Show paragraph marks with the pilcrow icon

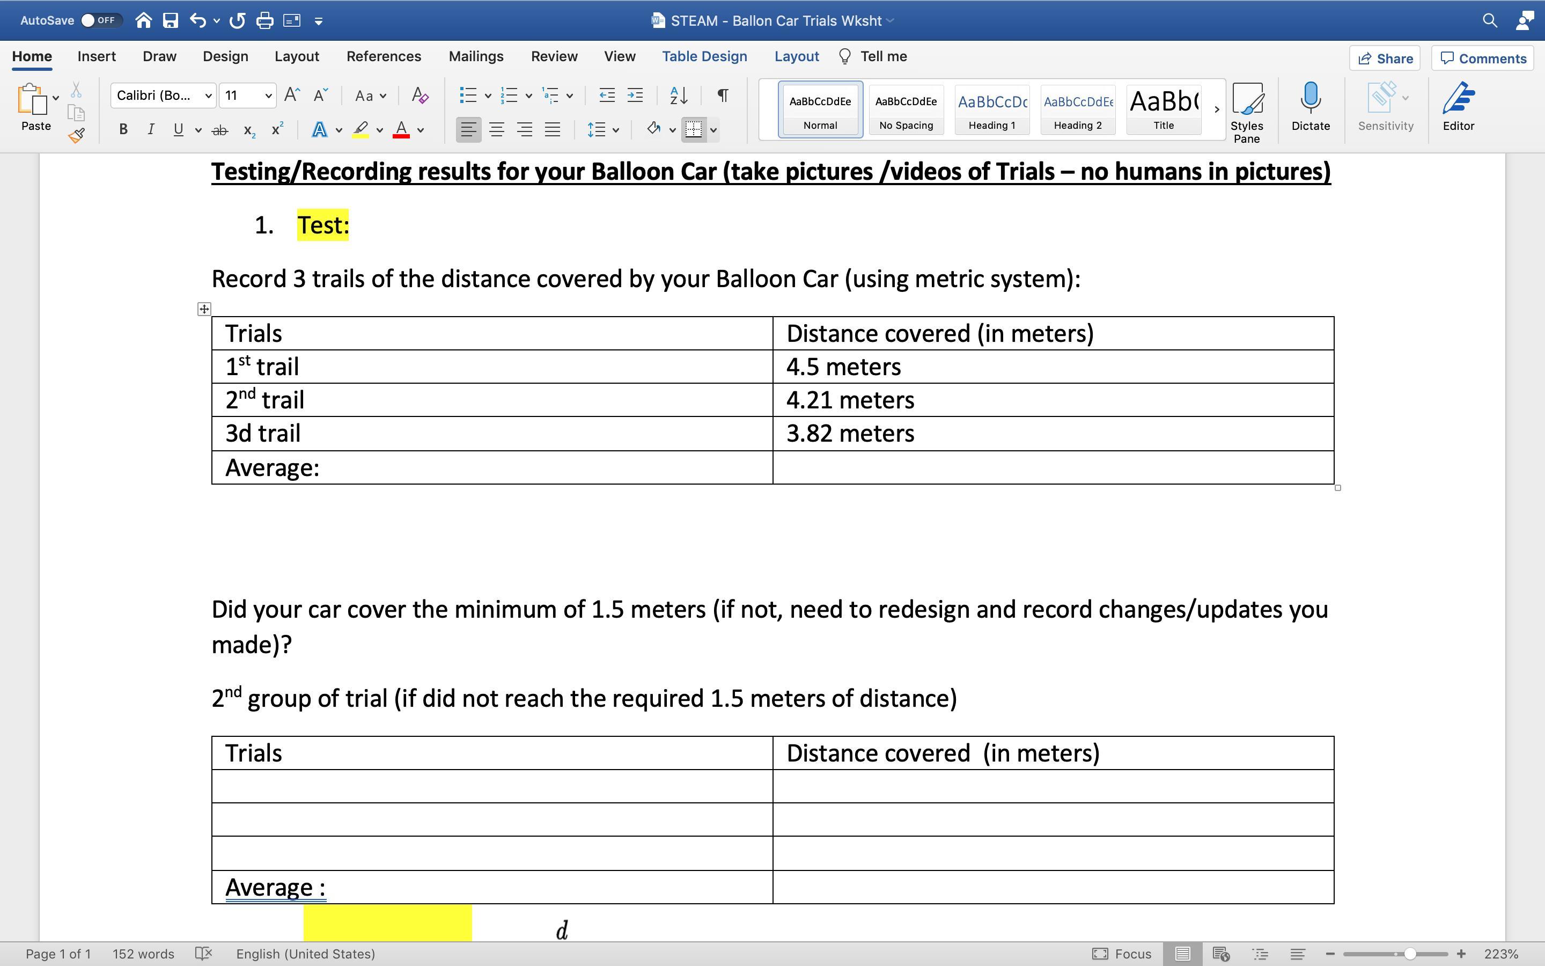[723, 96]
